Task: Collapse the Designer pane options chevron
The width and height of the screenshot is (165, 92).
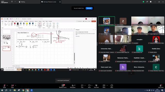Action: click(93, 30)
